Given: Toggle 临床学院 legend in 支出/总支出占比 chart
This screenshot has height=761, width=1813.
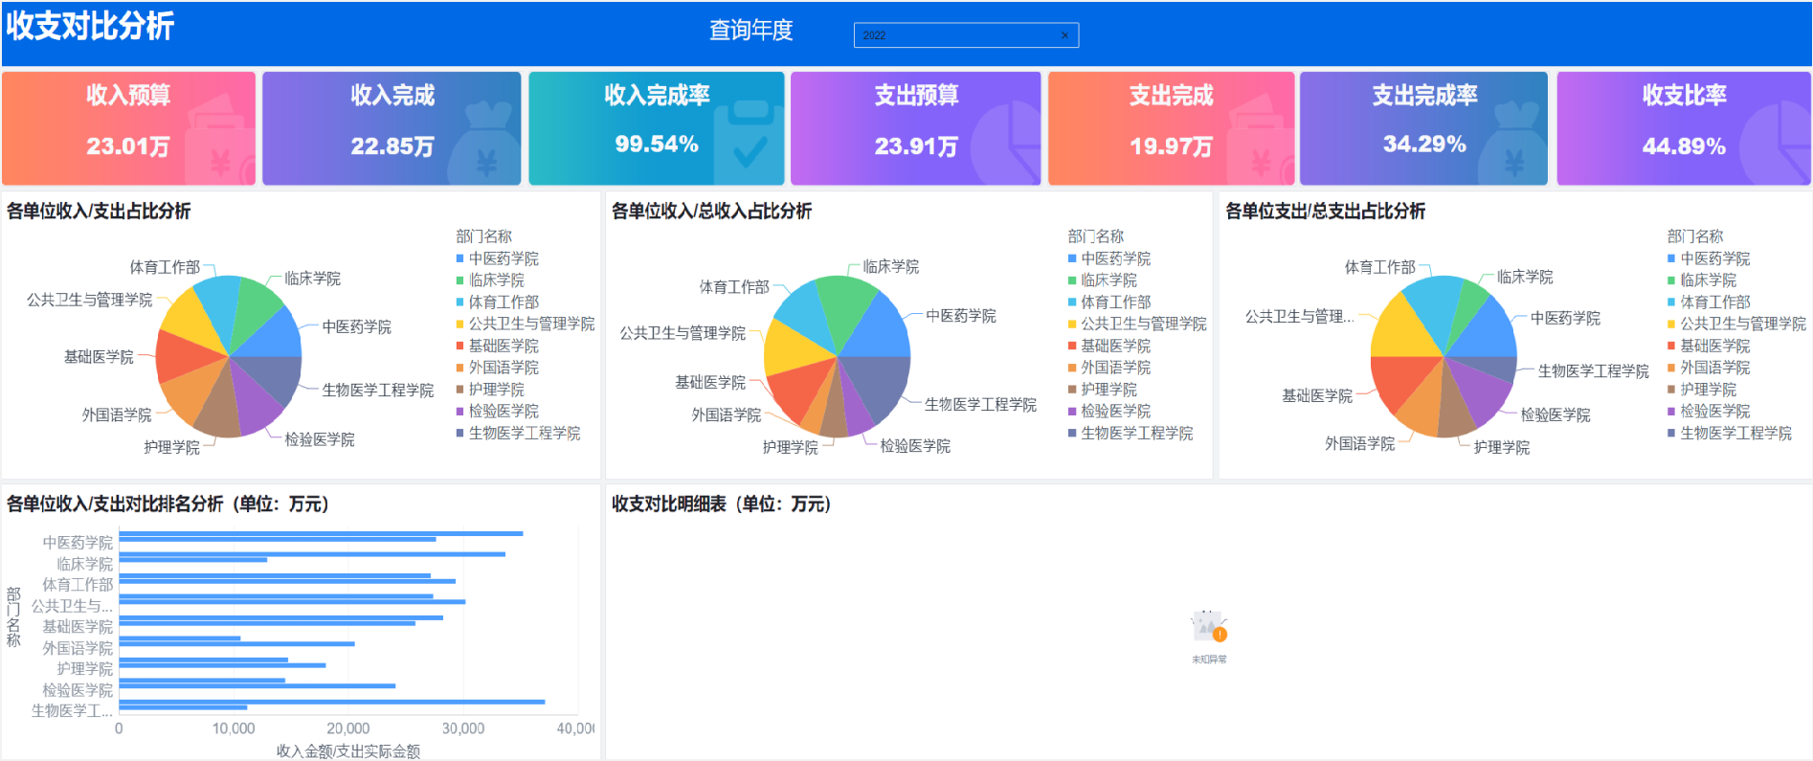Looking at the screenshot, I should pos(1702,280).
